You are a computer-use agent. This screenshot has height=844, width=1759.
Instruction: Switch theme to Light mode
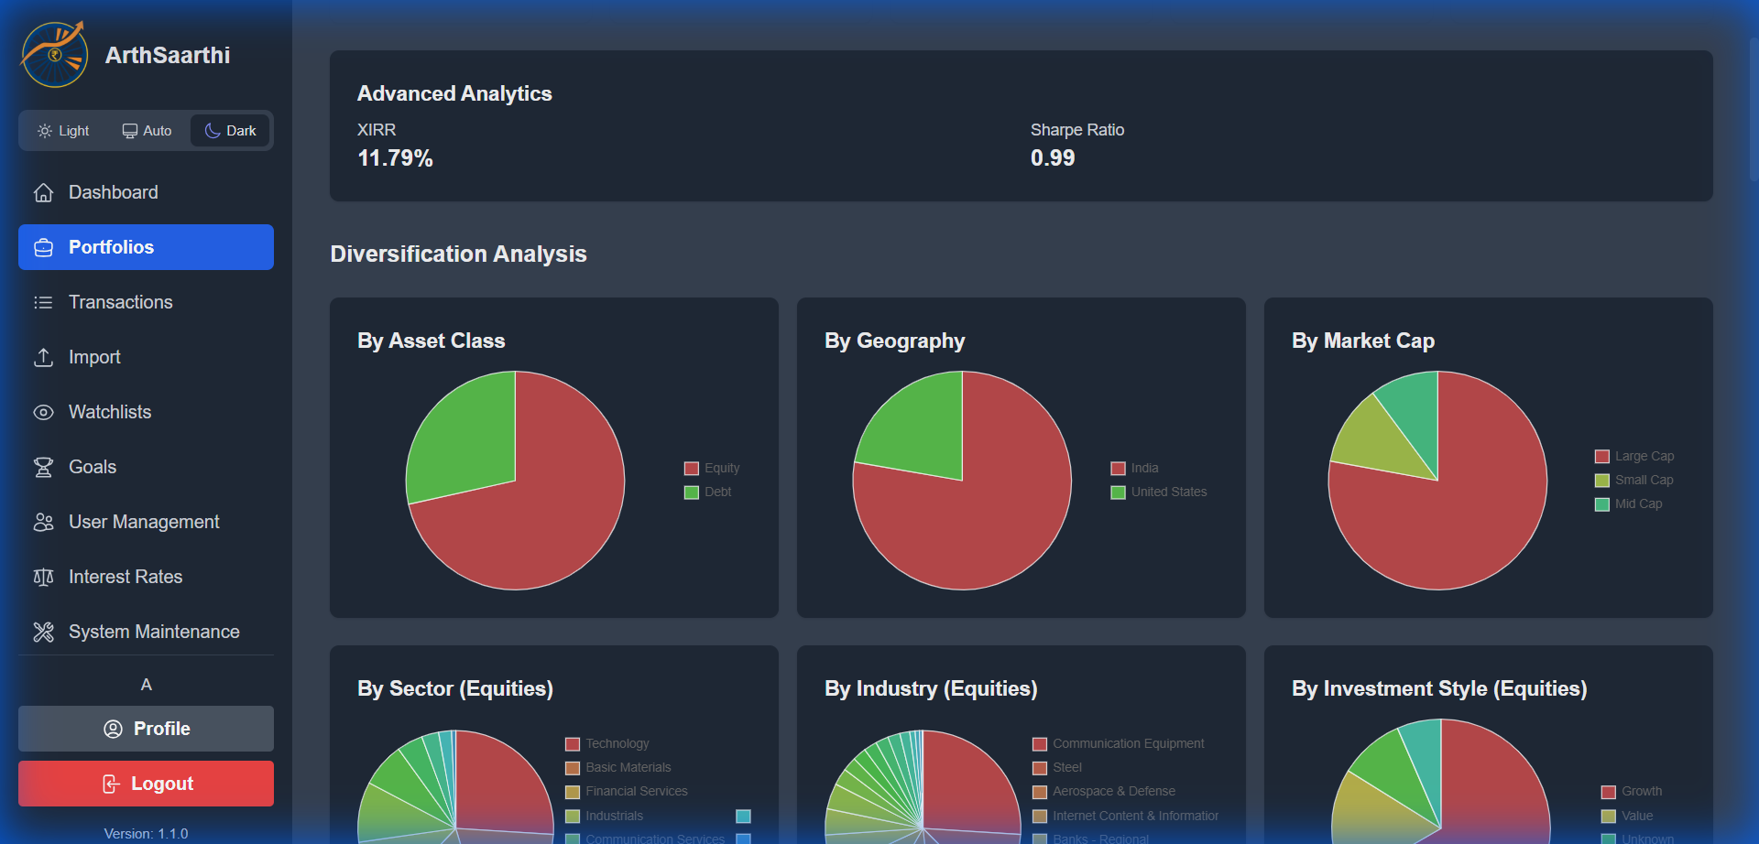[x=62, y=130]
